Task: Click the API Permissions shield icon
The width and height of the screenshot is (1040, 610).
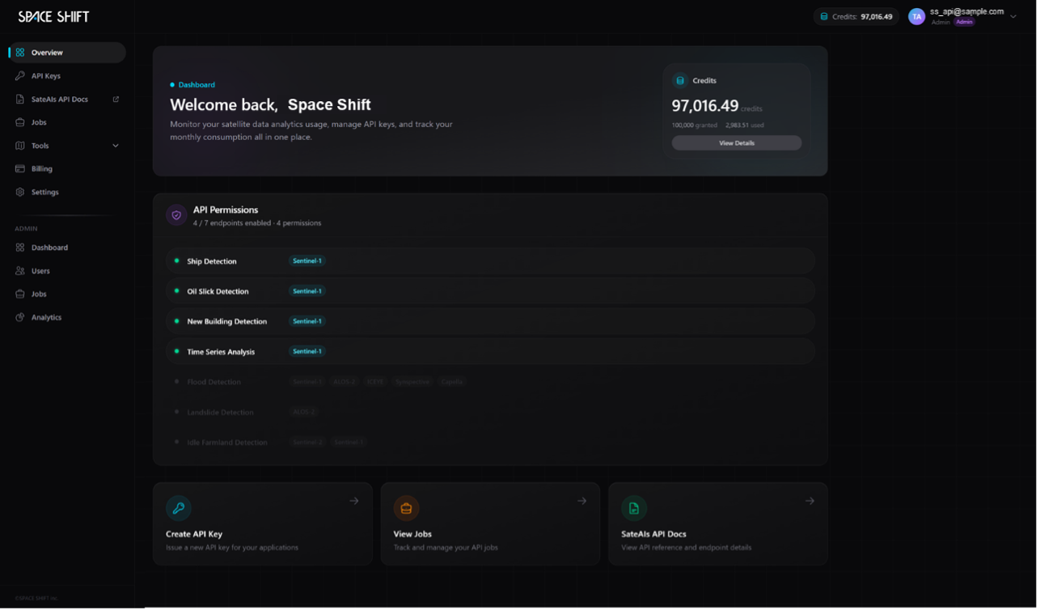Action: coord(176,215)
